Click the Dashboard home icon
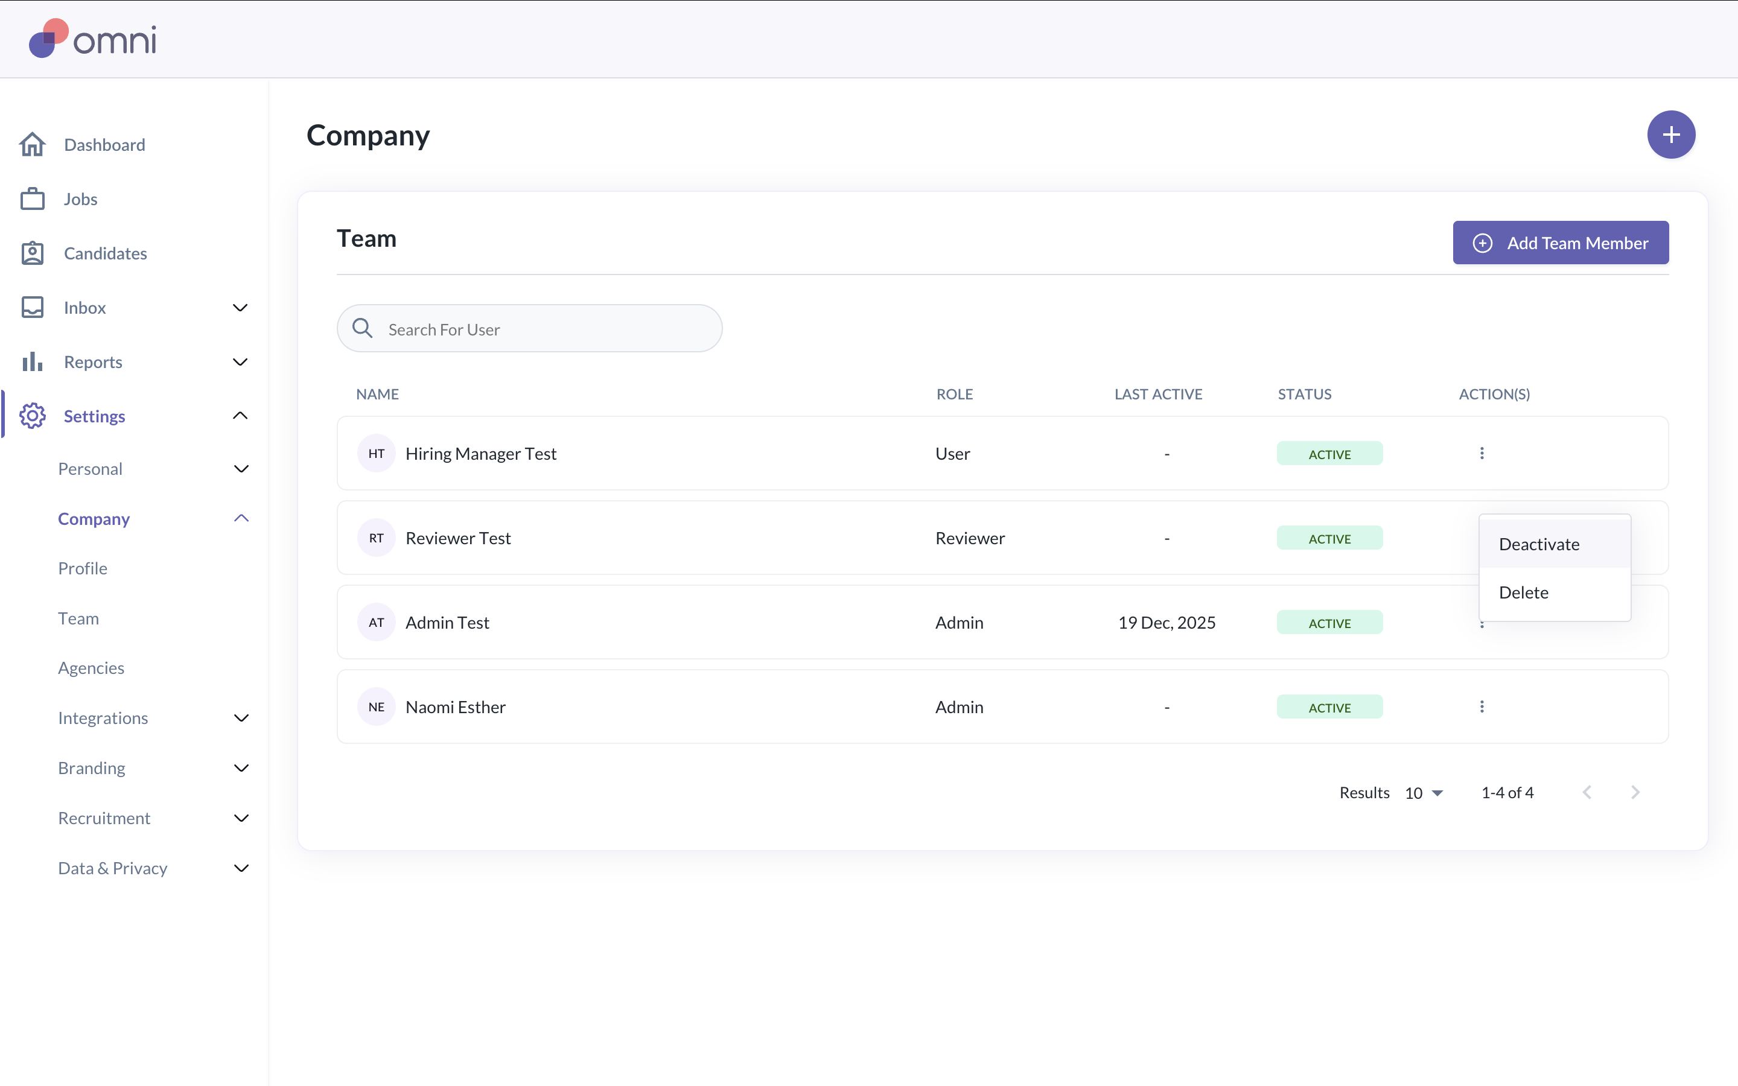1738x1086 pixels. click(x=33, y=144)
